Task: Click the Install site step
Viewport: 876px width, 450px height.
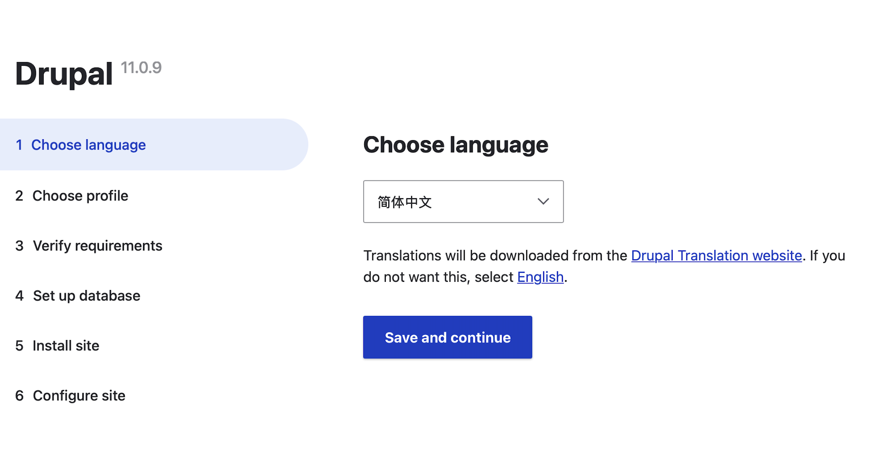Action: [57, 346]
